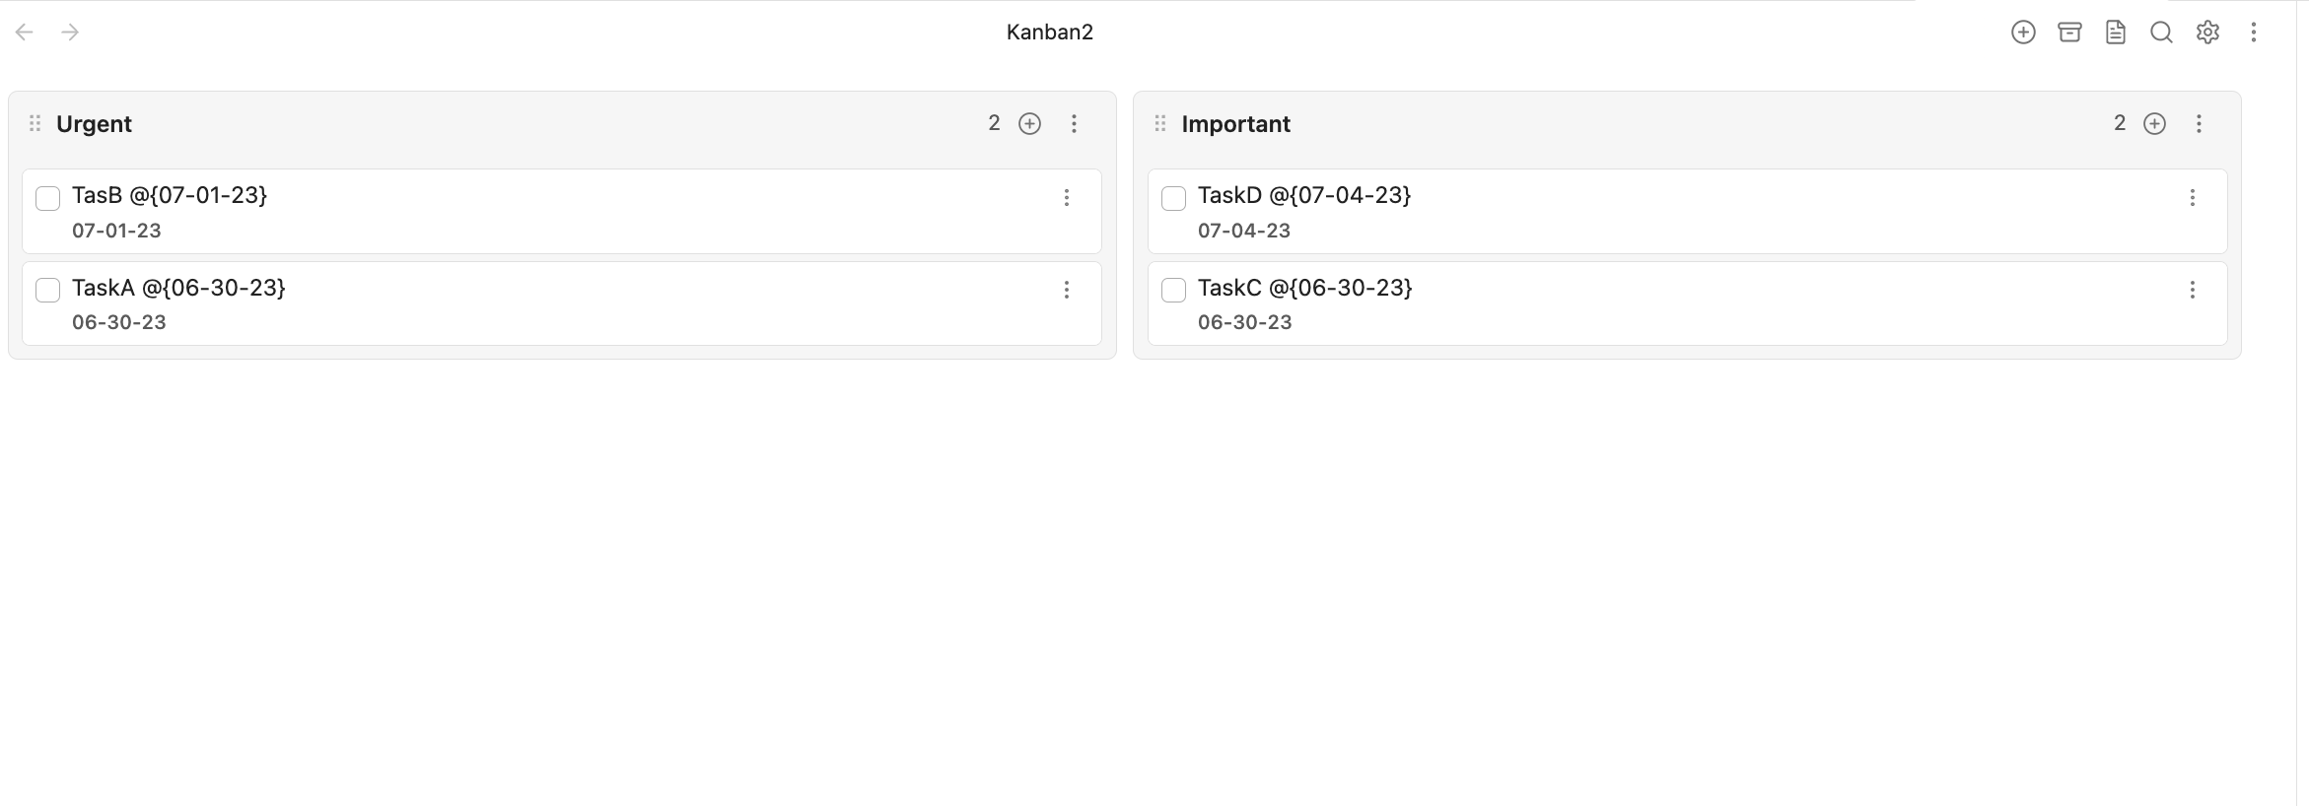
Task: Open board as markdown document icon
Action: point(2116,33)
